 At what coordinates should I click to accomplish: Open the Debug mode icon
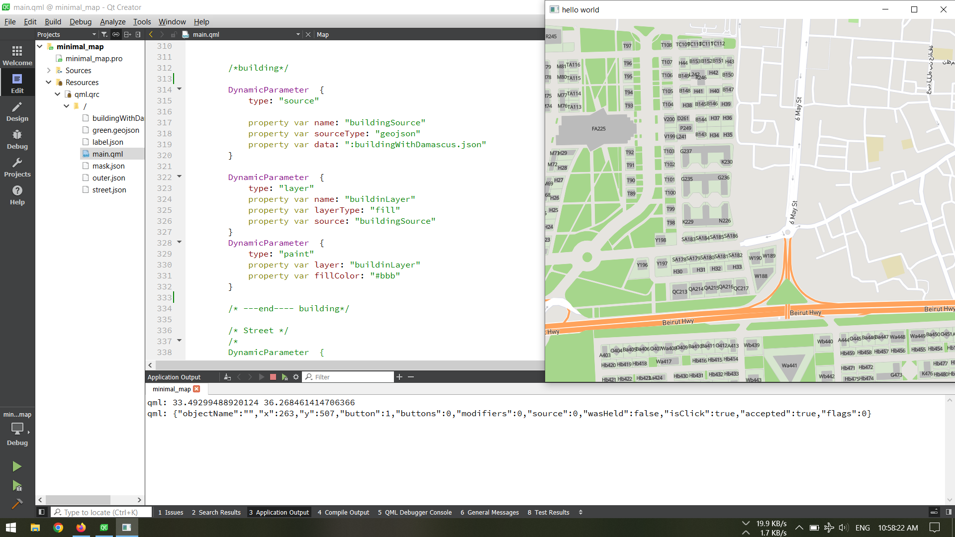coord(17,139)
